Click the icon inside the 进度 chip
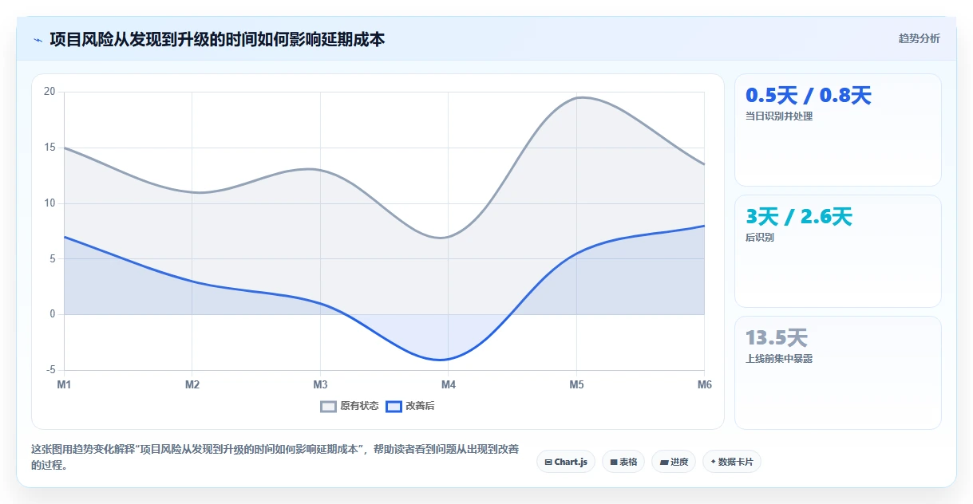The image size is (973, 504). click(x=664, y=462)
